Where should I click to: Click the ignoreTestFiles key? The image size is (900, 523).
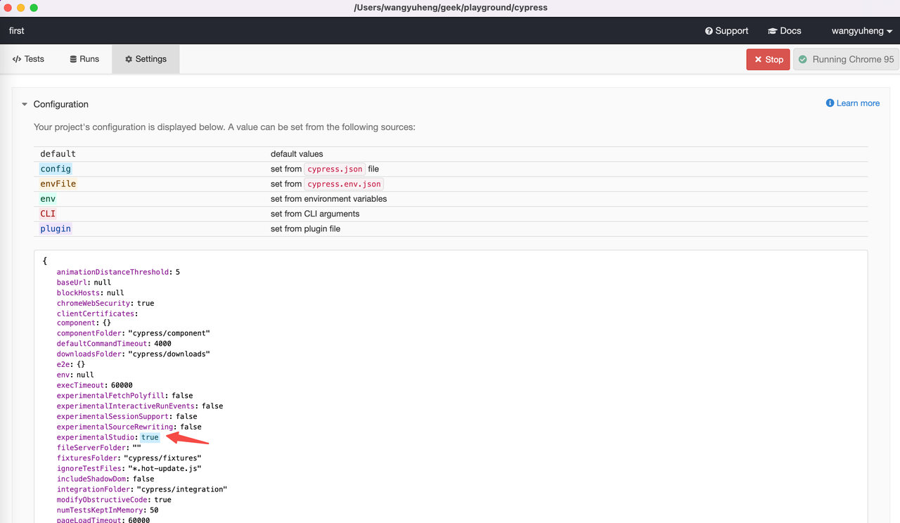tap(88, 468)
